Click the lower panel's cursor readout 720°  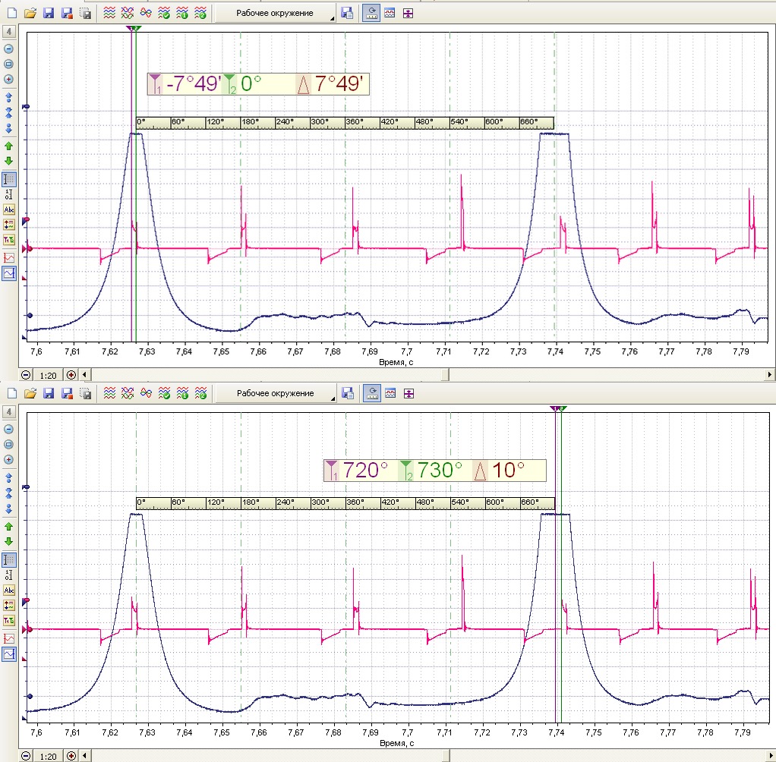[365, 470]
